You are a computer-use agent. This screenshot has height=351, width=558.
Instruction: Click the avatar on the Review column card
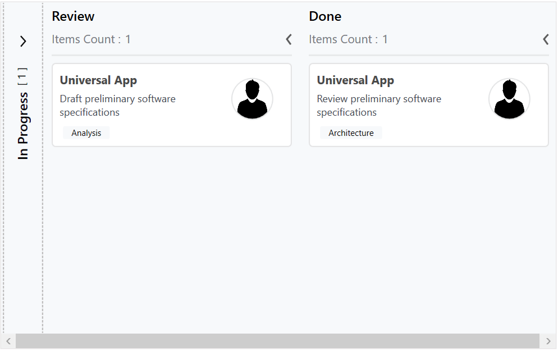[252, 99]
